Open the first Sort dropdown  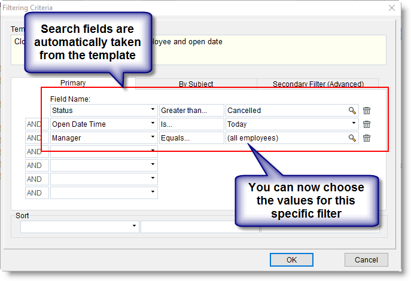pyautogui.click(x=134, y=227)
